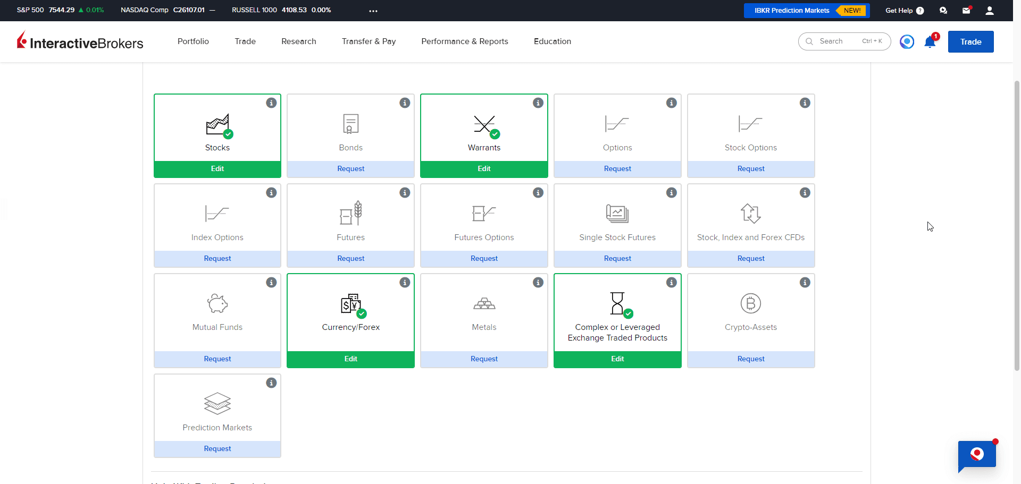Click the info icon on Mutual Funds card
1021x484 pixels.
point(271,283)
